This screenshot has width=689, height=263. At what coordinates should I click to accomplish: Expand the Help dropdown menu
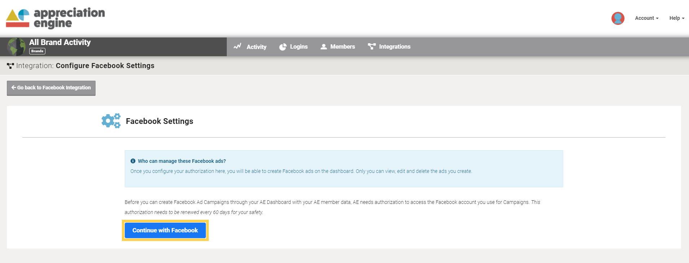(x=677, y=18)
